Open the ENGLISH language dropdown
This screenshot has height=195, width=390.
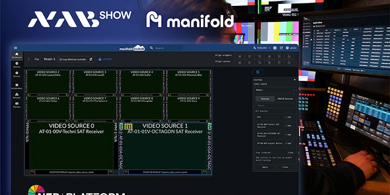tap(262, 48)
